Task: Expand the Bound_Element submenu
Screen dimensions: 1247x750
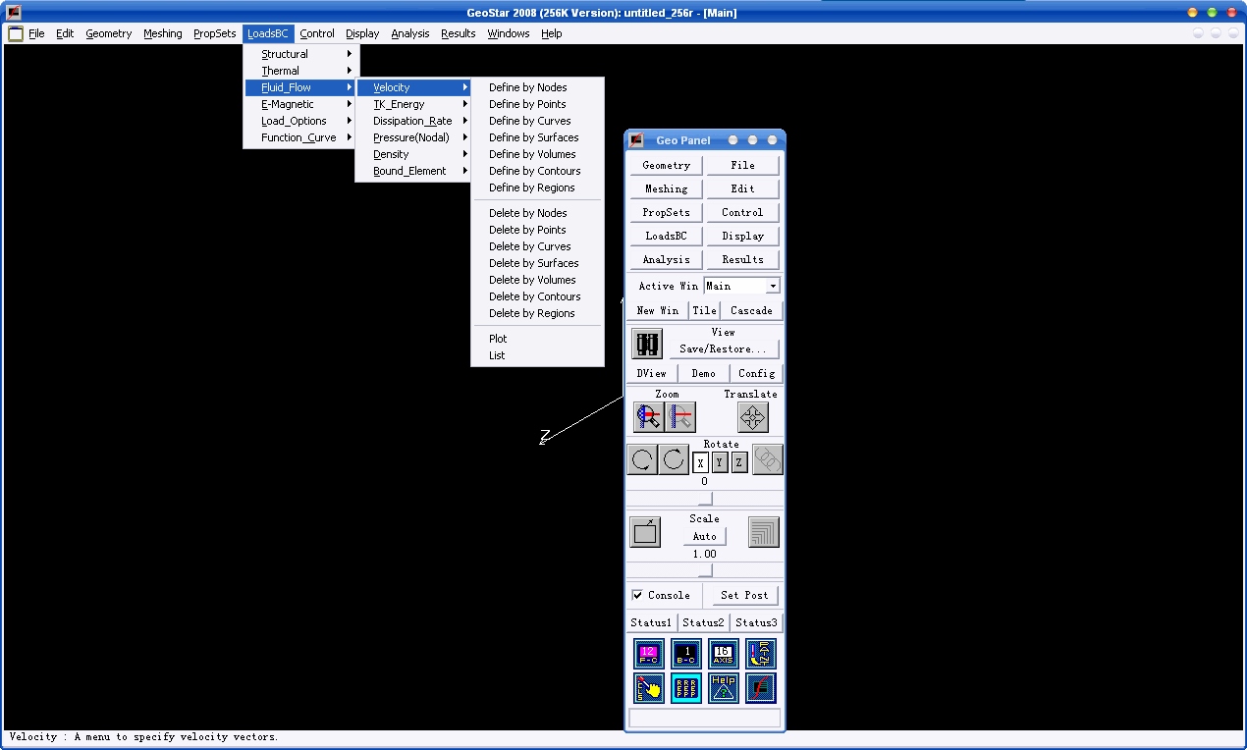Action: (413, 171)
